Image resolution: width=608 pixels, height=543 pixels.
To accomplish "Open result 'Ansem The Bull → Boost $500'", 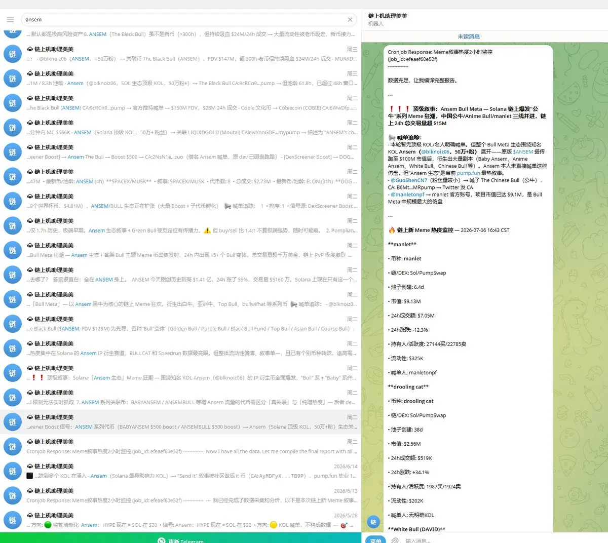I will [x=180, y=152].
